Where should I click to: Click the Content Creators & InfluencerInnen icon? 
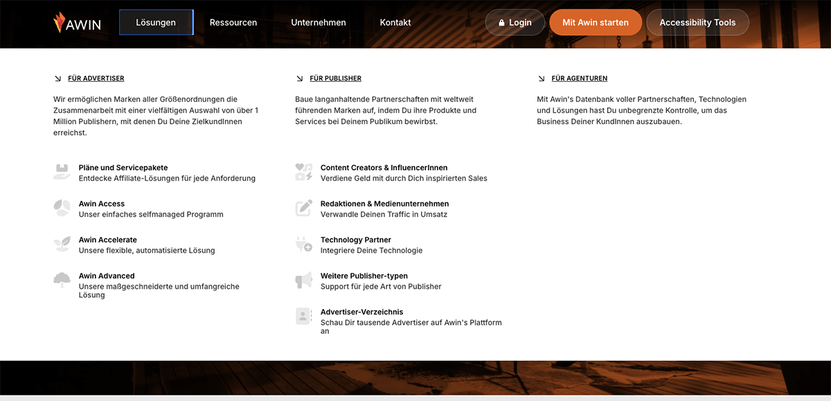[304, 172]
